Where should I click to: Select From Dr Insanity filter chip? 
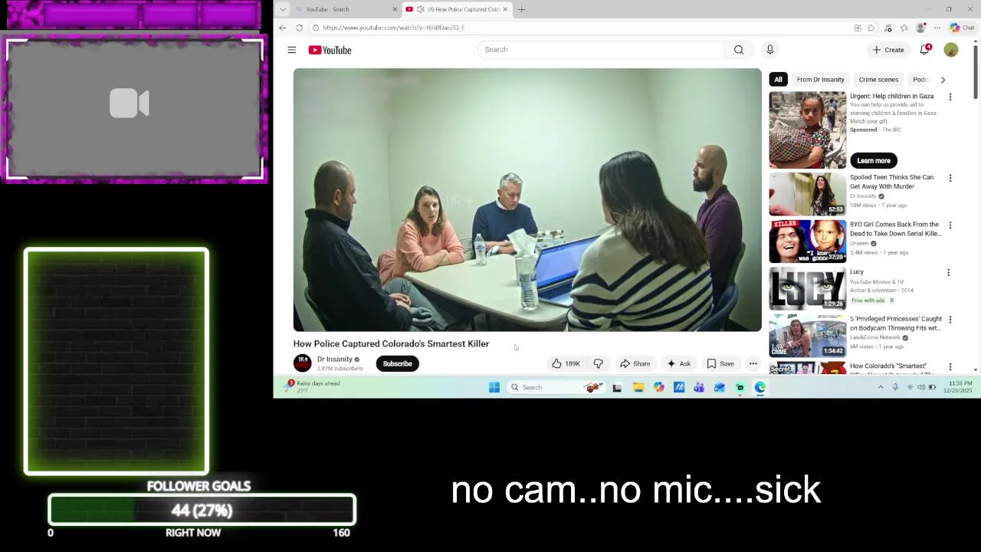coord(820,80)
